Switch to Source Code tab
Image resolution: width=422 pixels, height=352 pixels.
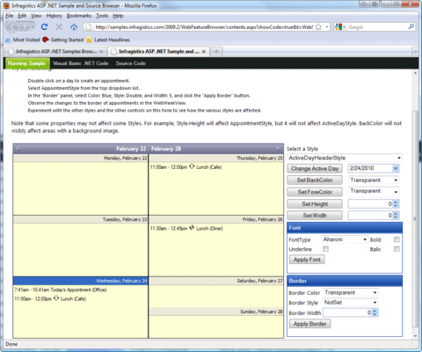(x=131, y=63)
